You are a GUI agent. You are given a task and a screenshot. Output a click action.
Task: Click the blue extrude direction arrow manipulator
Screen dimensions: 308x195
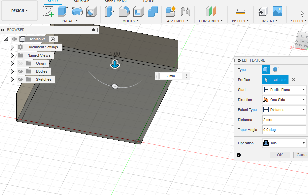[x=115, y=64]
